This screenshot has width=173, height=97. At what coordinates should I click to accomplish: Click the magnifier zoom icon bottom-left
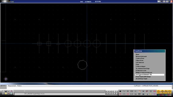click(3, 93)
